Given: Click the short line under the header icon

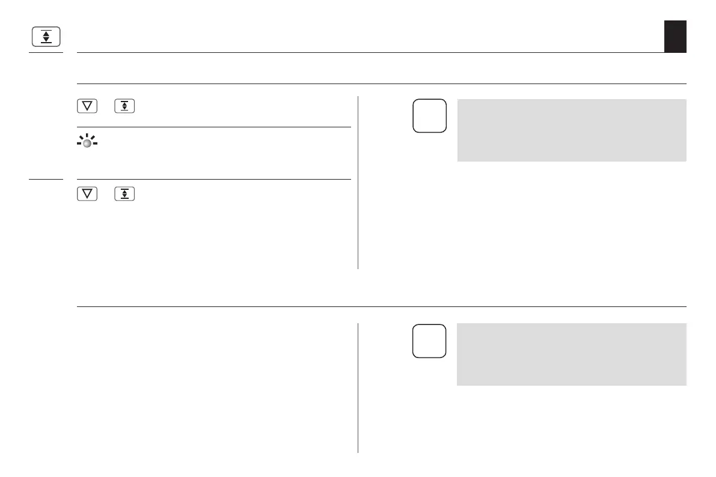Looking at the screenshot, I should pyautogui.click(x=46, y=53).
